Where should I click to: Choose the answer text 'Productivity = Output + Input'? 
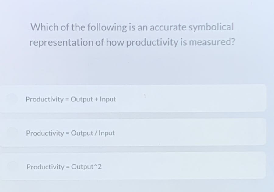tap(71, 99)
